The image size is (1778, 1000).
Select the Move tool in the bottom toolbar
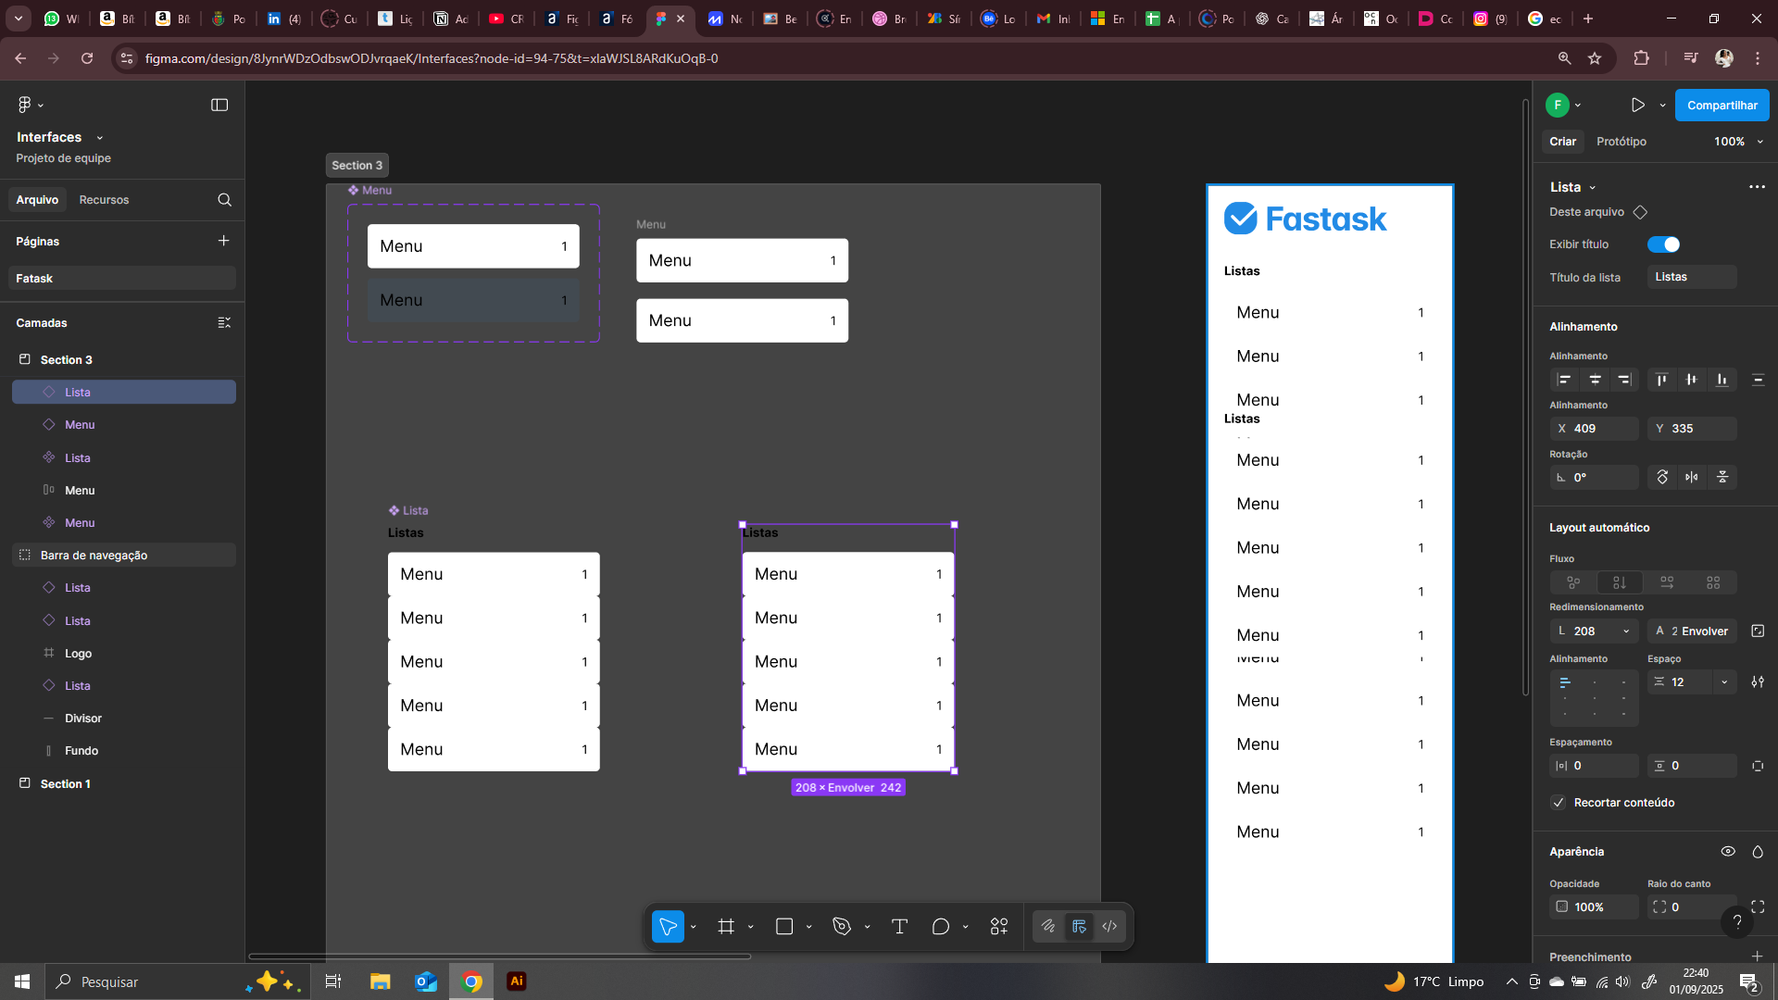pyautogui.click(x=668, y=926)
